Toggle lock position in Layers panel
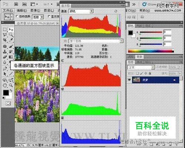The image size is (185, 148). tap(146, 73)
